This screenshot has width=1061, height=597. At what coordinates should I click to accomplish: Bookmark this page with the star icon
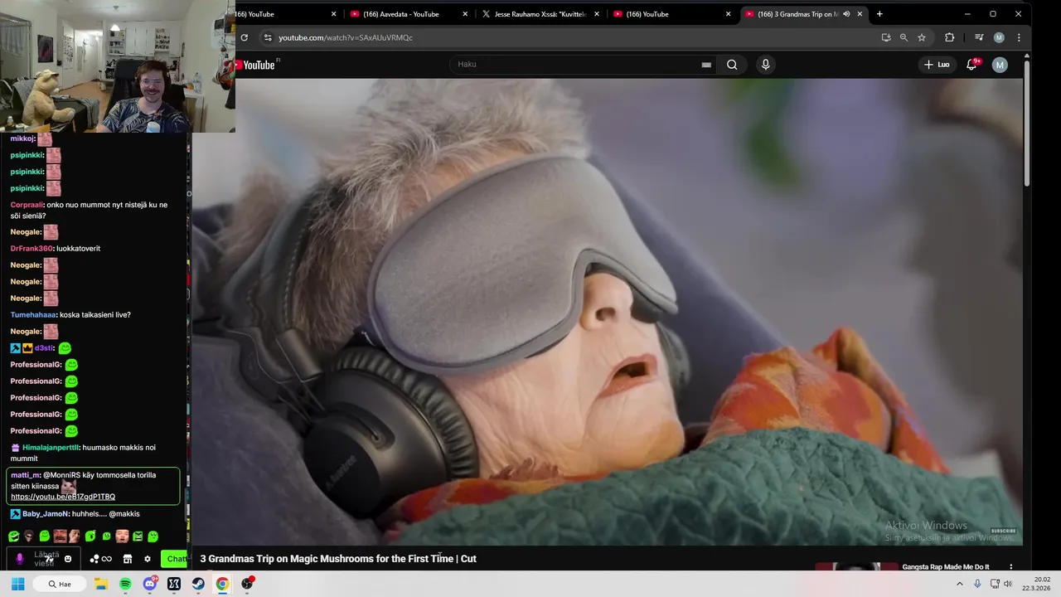point(921,37)
